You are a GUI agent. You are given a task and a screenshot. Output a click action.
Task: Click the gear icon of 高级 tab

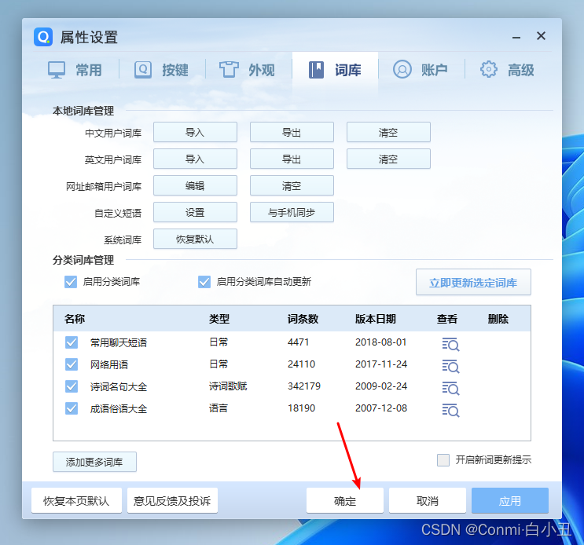(x=488, y=69)
